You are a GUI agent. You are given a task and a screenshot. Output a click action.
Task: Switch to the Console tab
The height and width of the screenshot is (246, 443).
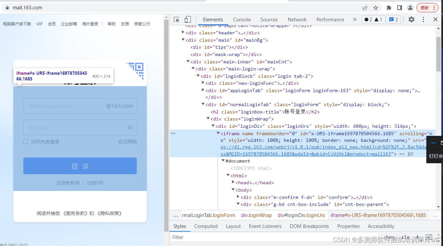coord(242,20)
